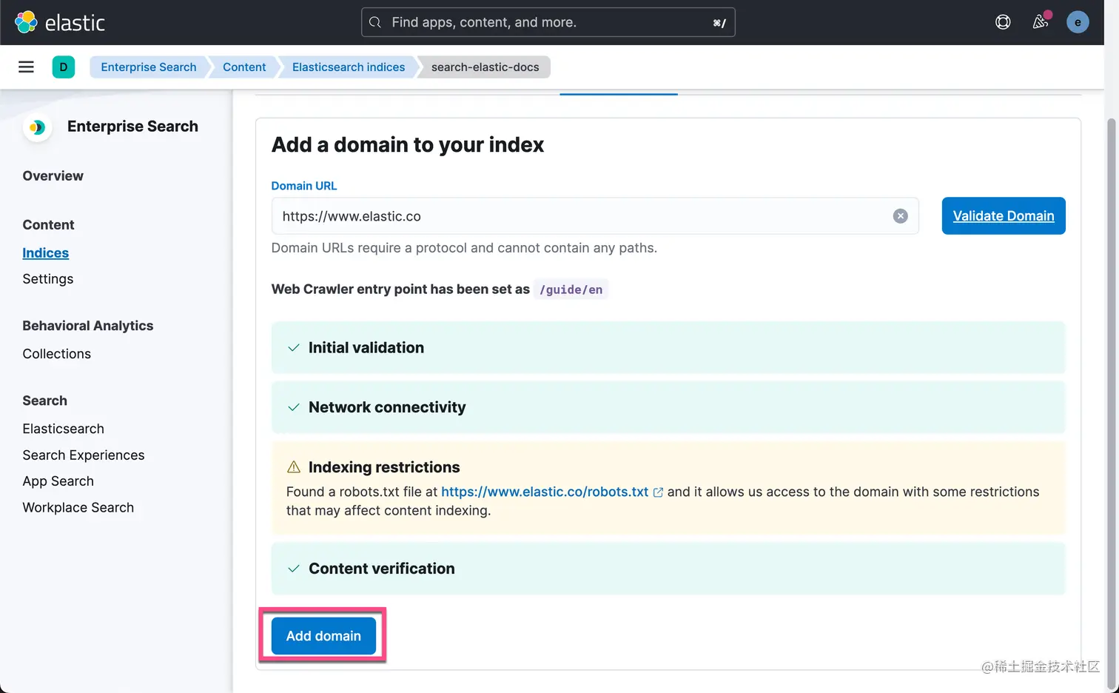The height and width of the screenshot is (693, 1119).
Task: Click the search magnifier icon
Action: click(x=375, y=22)
